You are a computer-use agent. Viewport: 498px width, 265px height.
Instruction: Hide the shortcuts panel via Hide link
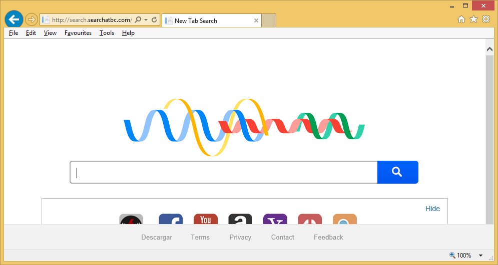click(432, 209)
